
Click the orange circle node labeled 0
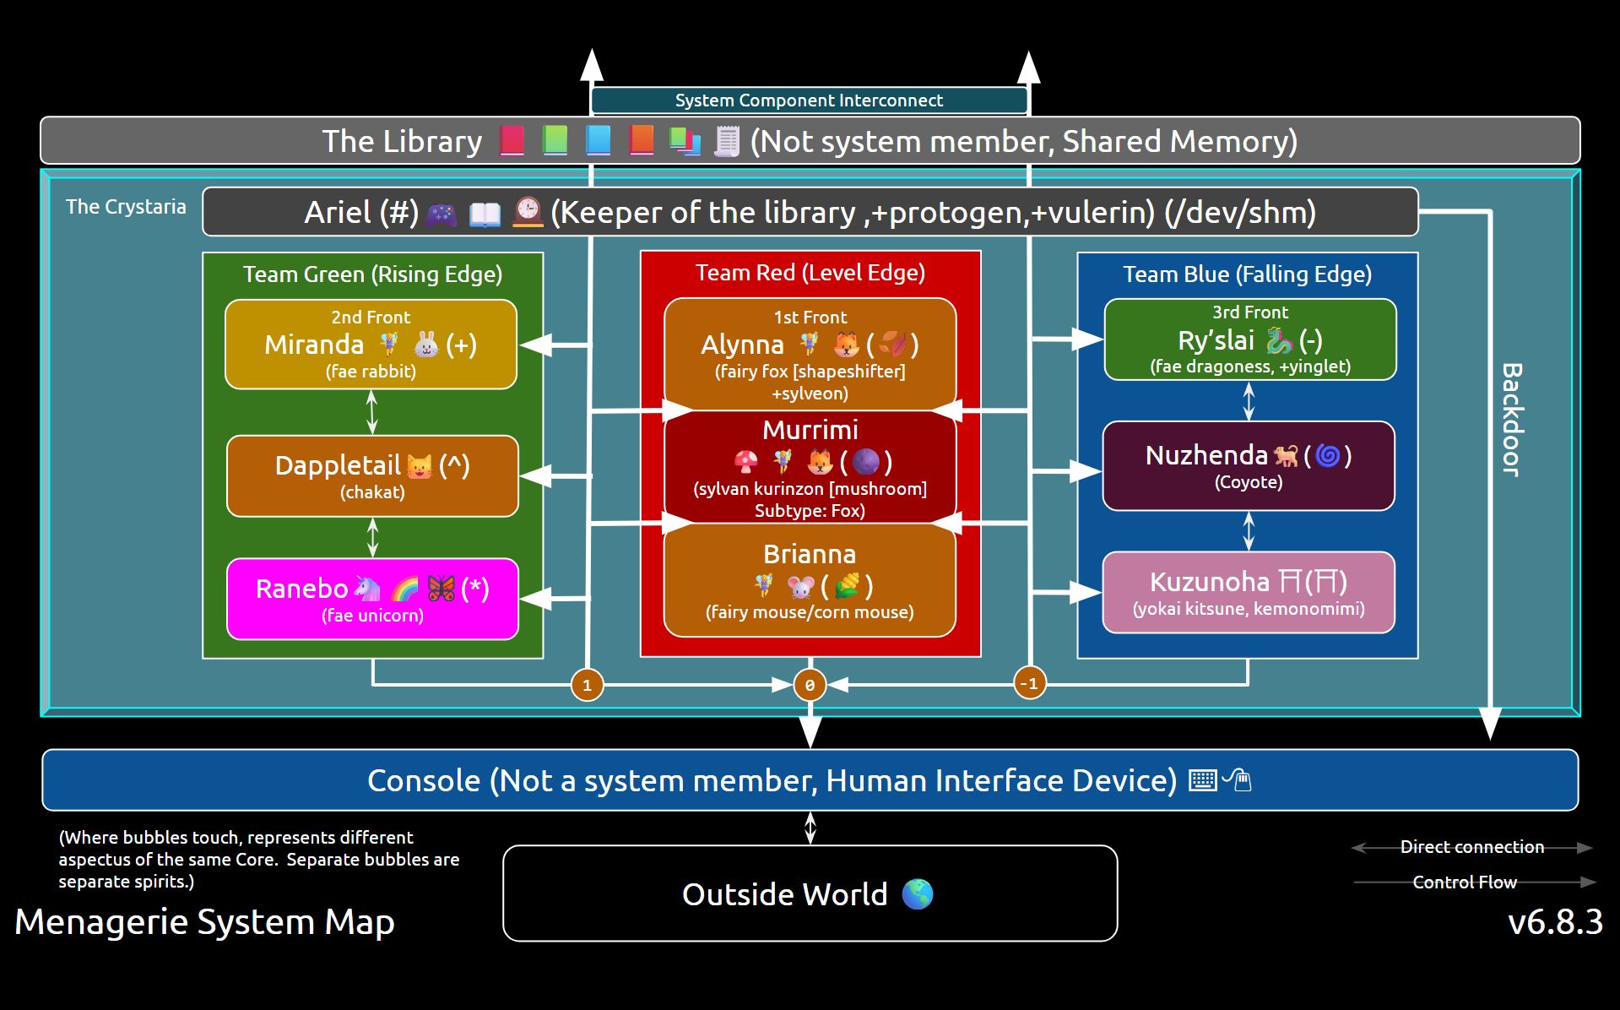[x=810, y=685]
